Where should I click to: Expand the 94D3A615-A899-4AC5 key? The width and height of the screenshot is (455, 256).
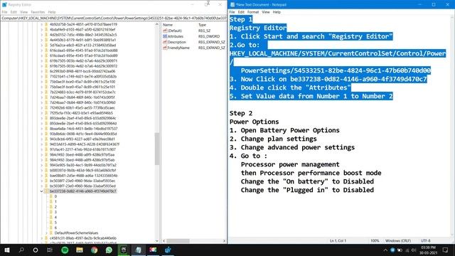pos(41,144)
